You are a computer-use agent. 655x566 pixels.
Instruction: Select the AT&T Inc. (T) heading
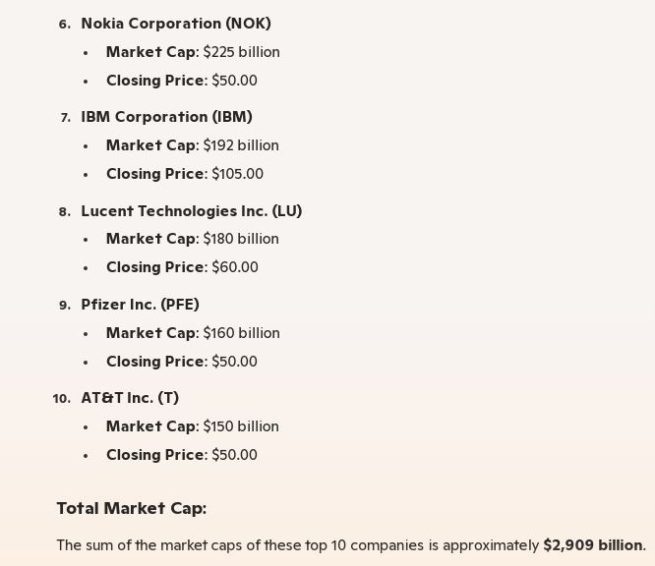pos(130,398)
